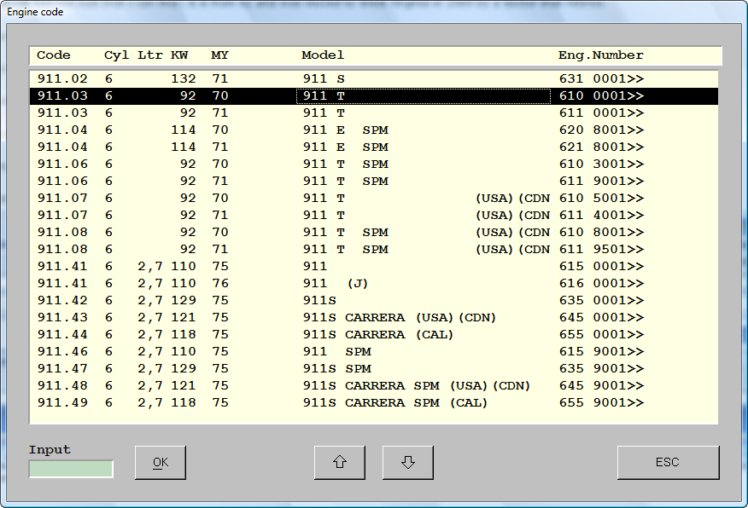748x508 pixels.
Task: Click the Code column header
Action: [54, 55]
